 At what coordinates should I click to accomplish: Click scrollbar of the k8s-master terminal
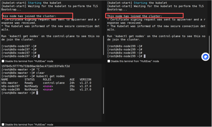point(103,101)
